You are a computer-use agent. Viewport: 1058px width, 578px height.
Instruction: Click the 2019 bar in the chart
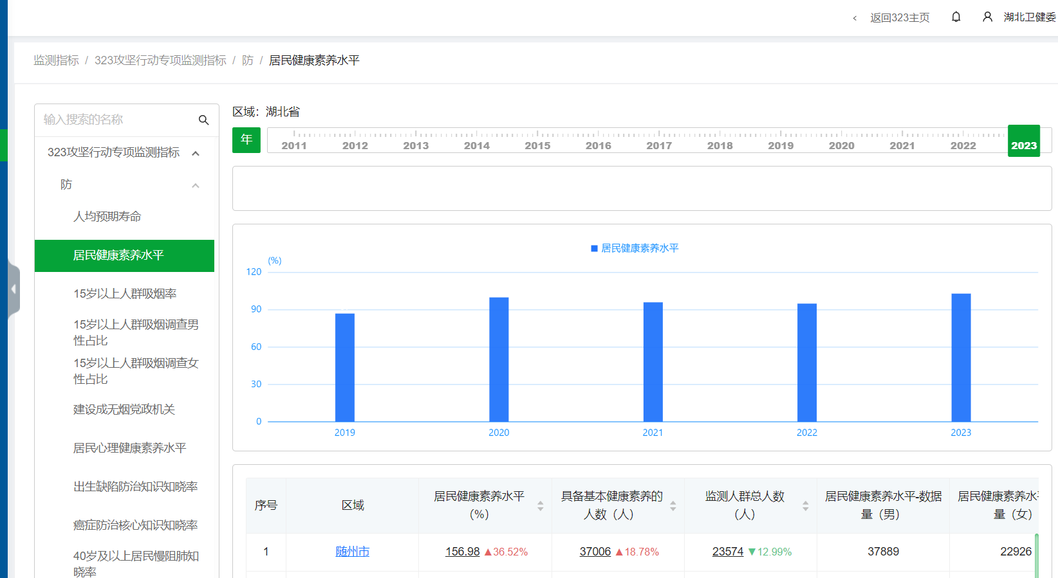(x=345, y=368)
